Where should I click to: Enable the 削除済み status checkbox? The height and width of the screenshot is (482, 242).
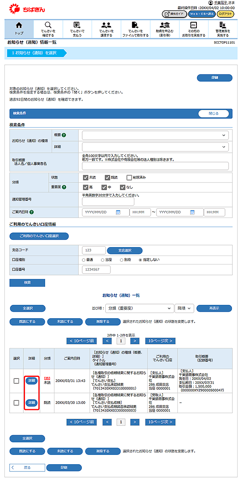(129, 177)
